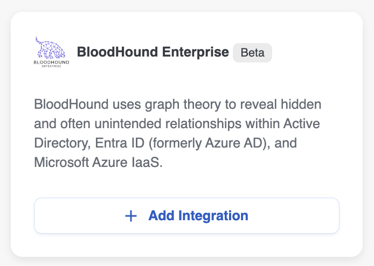The image size is (374, 266).
Task: Click the small ENTERPRISE text in the logo
Action: pos(51,67)
